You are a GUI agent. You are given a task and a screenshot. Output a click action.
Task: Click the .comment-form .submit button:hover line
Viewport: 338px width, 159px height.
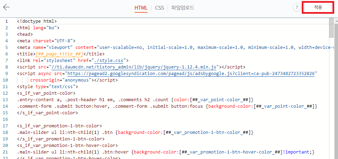tap(167, 106)
